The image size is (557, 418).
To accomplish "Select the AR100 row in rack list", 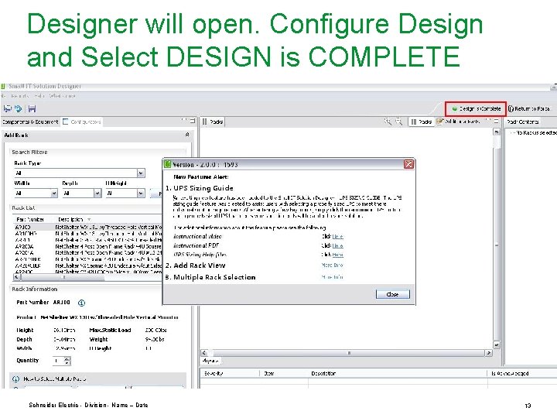I will coord(87,227).
